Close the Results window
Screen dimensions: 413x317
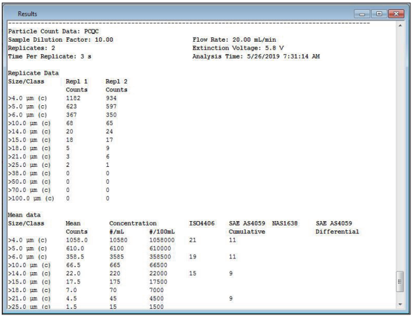click(x=396, y=12)
